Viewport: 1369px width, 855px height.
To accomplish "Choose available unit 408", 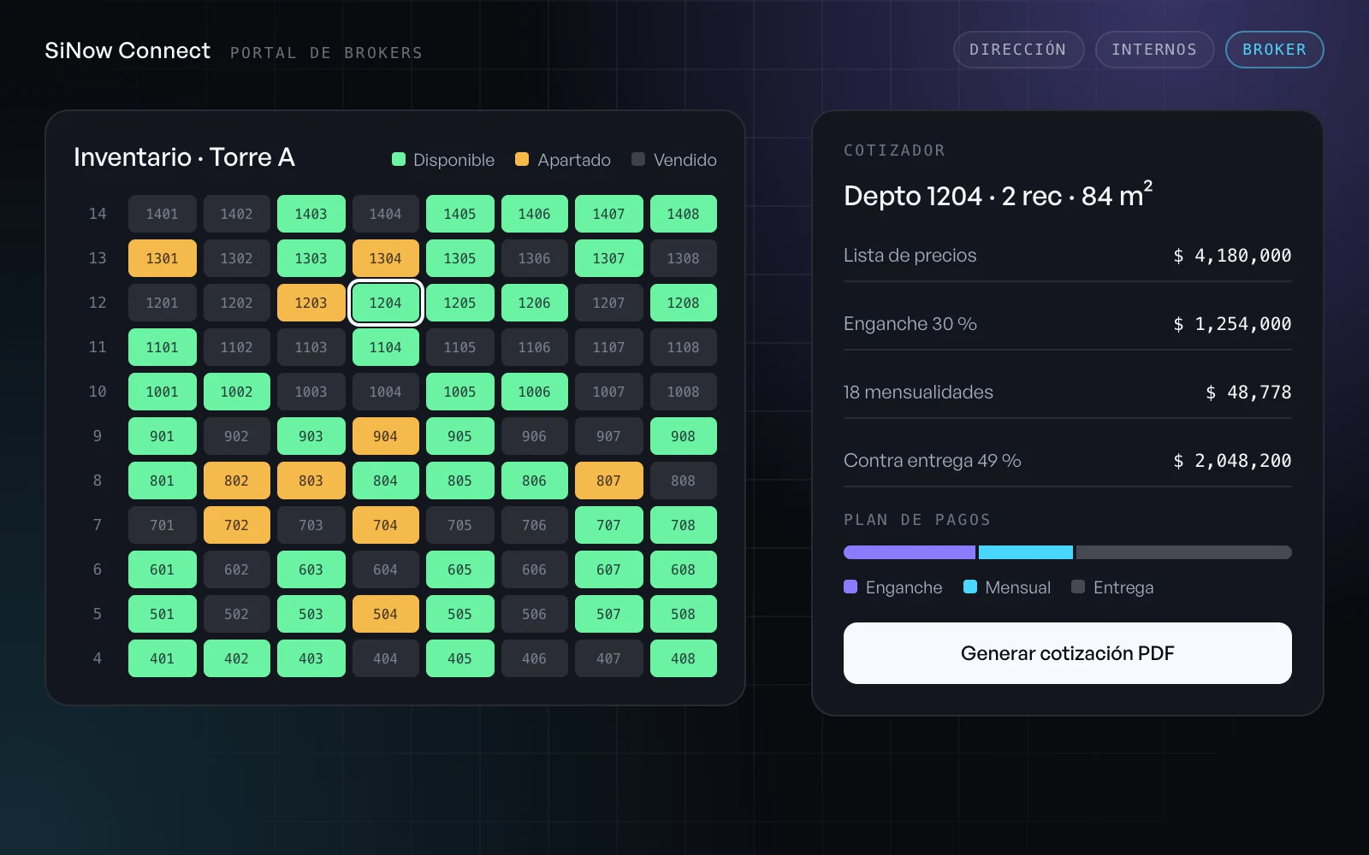I will click(684, 658).
